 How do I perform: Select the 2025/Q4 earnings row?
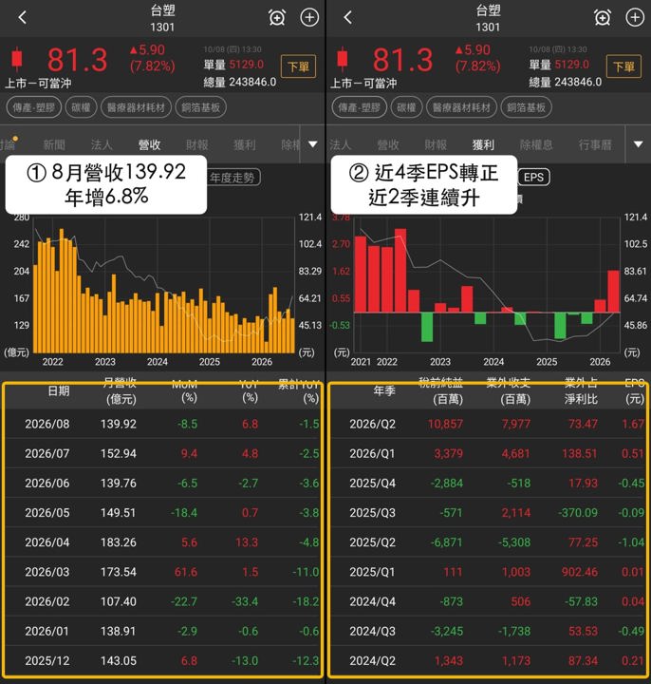[x=489, y=483]
